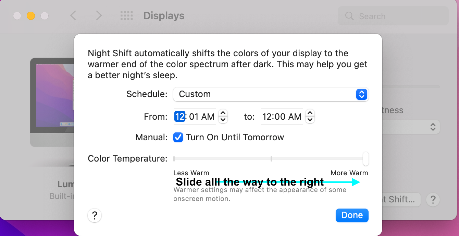Click the to time down stepper arrow
This screenshot has width=459, height=236.
coord(310,120)
